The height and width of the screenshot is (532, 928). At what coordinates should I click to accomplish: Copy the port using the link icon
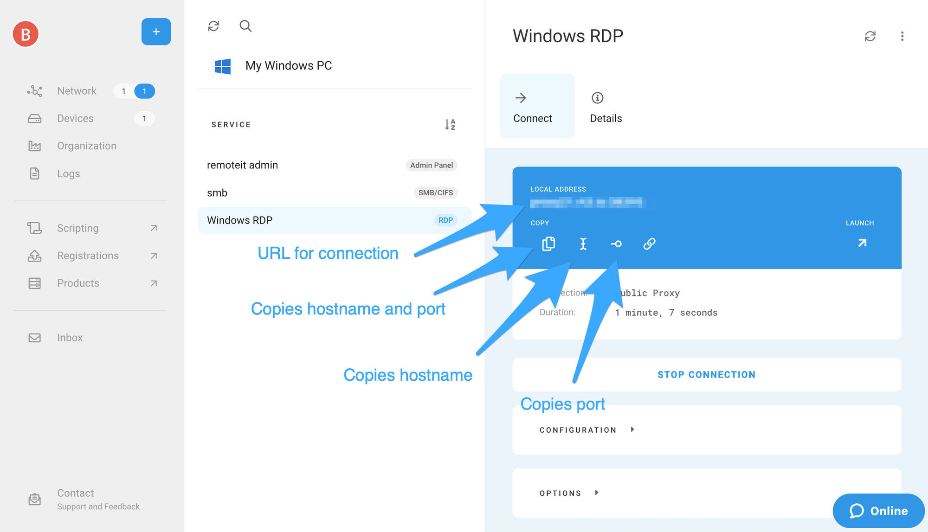coord(649,244)
